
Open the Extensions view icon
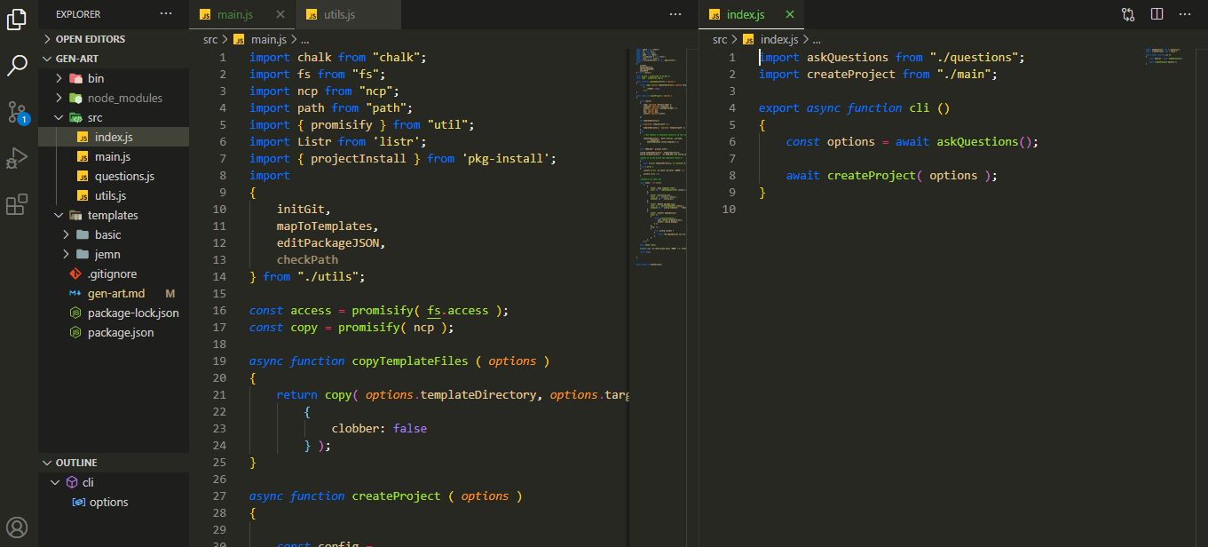(x=18, y=205)
